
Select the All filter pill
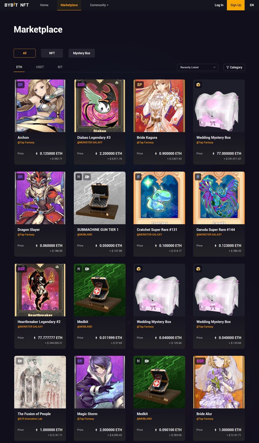[25, 53]
